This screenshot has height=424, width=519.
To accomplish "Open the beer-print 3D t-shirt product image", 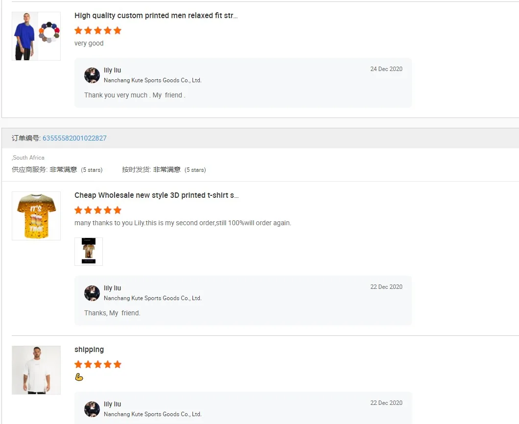I will click(x=36, y=216).
